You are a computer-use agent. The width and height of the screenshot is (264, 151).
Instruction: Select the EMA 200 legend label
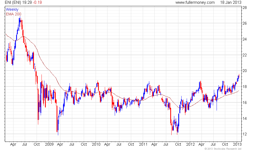(13, 14)
